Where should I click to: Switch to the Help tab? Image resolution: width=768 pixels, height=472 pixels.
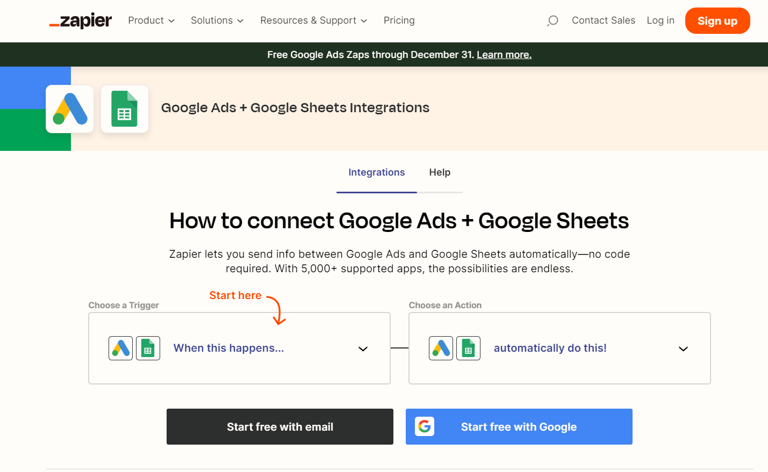point(440,172)
